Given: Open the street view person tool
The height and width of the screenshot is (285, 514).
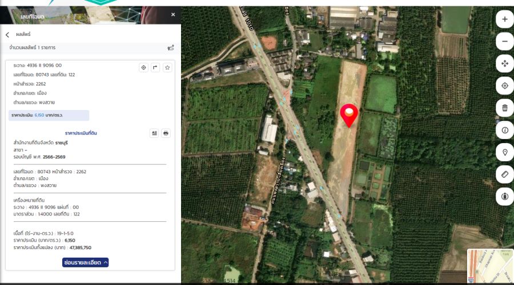Looking at the screenshot, I should (x=504, y=197).
